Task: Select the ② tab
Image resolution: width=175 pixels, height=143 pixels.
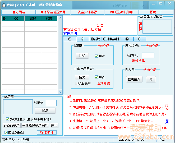Action: (x=83, y=39)
